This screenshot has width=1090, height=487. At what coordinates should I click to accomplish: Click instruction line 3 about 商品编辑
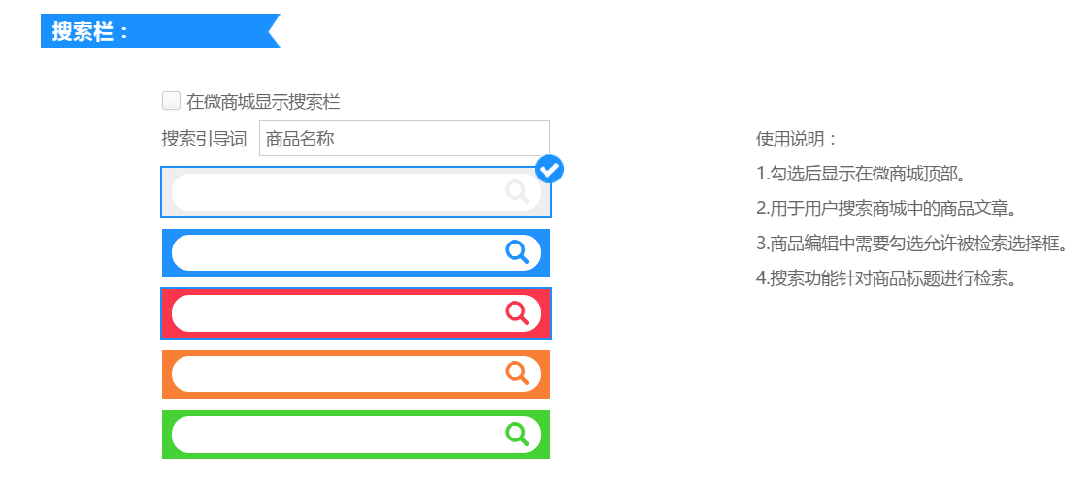pos(910,243)
